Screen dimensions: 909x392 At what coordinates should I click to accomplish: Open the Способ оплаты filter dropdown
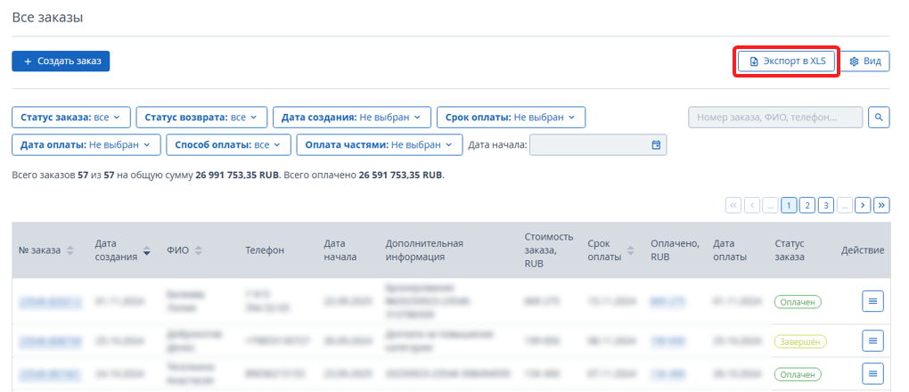pyautogui.click(x=228, y=145)
